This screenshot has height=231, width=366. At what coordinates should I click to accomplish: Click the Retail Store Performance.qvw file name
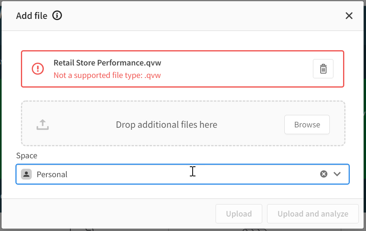(107, 63)
